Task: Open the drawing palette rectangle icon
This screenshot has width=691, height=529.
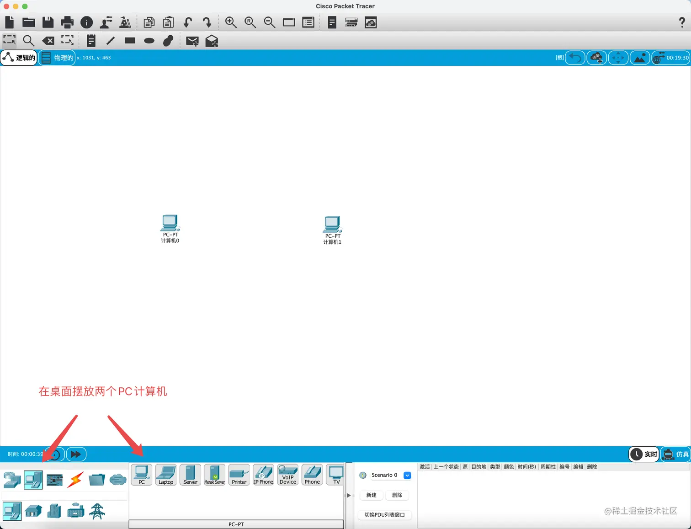Action: [289, 22]
